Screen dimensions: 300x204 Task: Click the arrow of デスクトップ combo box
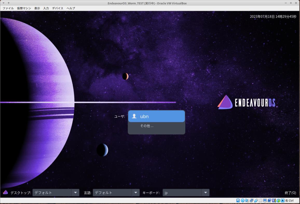coord(75,193)
